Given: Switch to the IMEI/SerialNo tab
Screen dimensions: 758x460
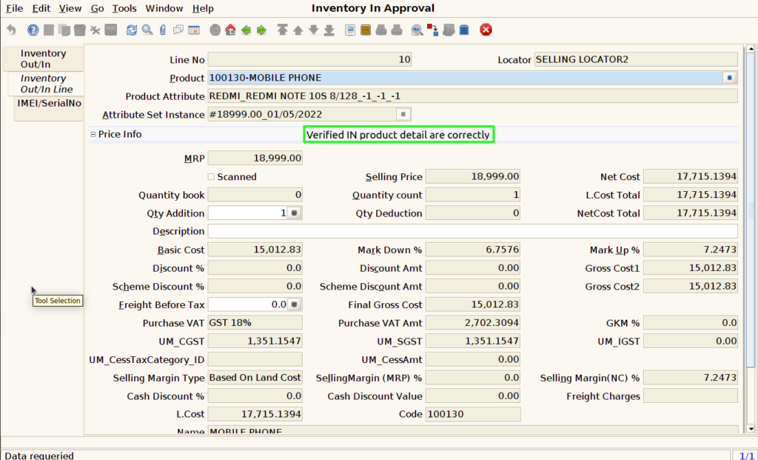Looking at the screenshot, I should pyautogui.click(x=50, y=108).
